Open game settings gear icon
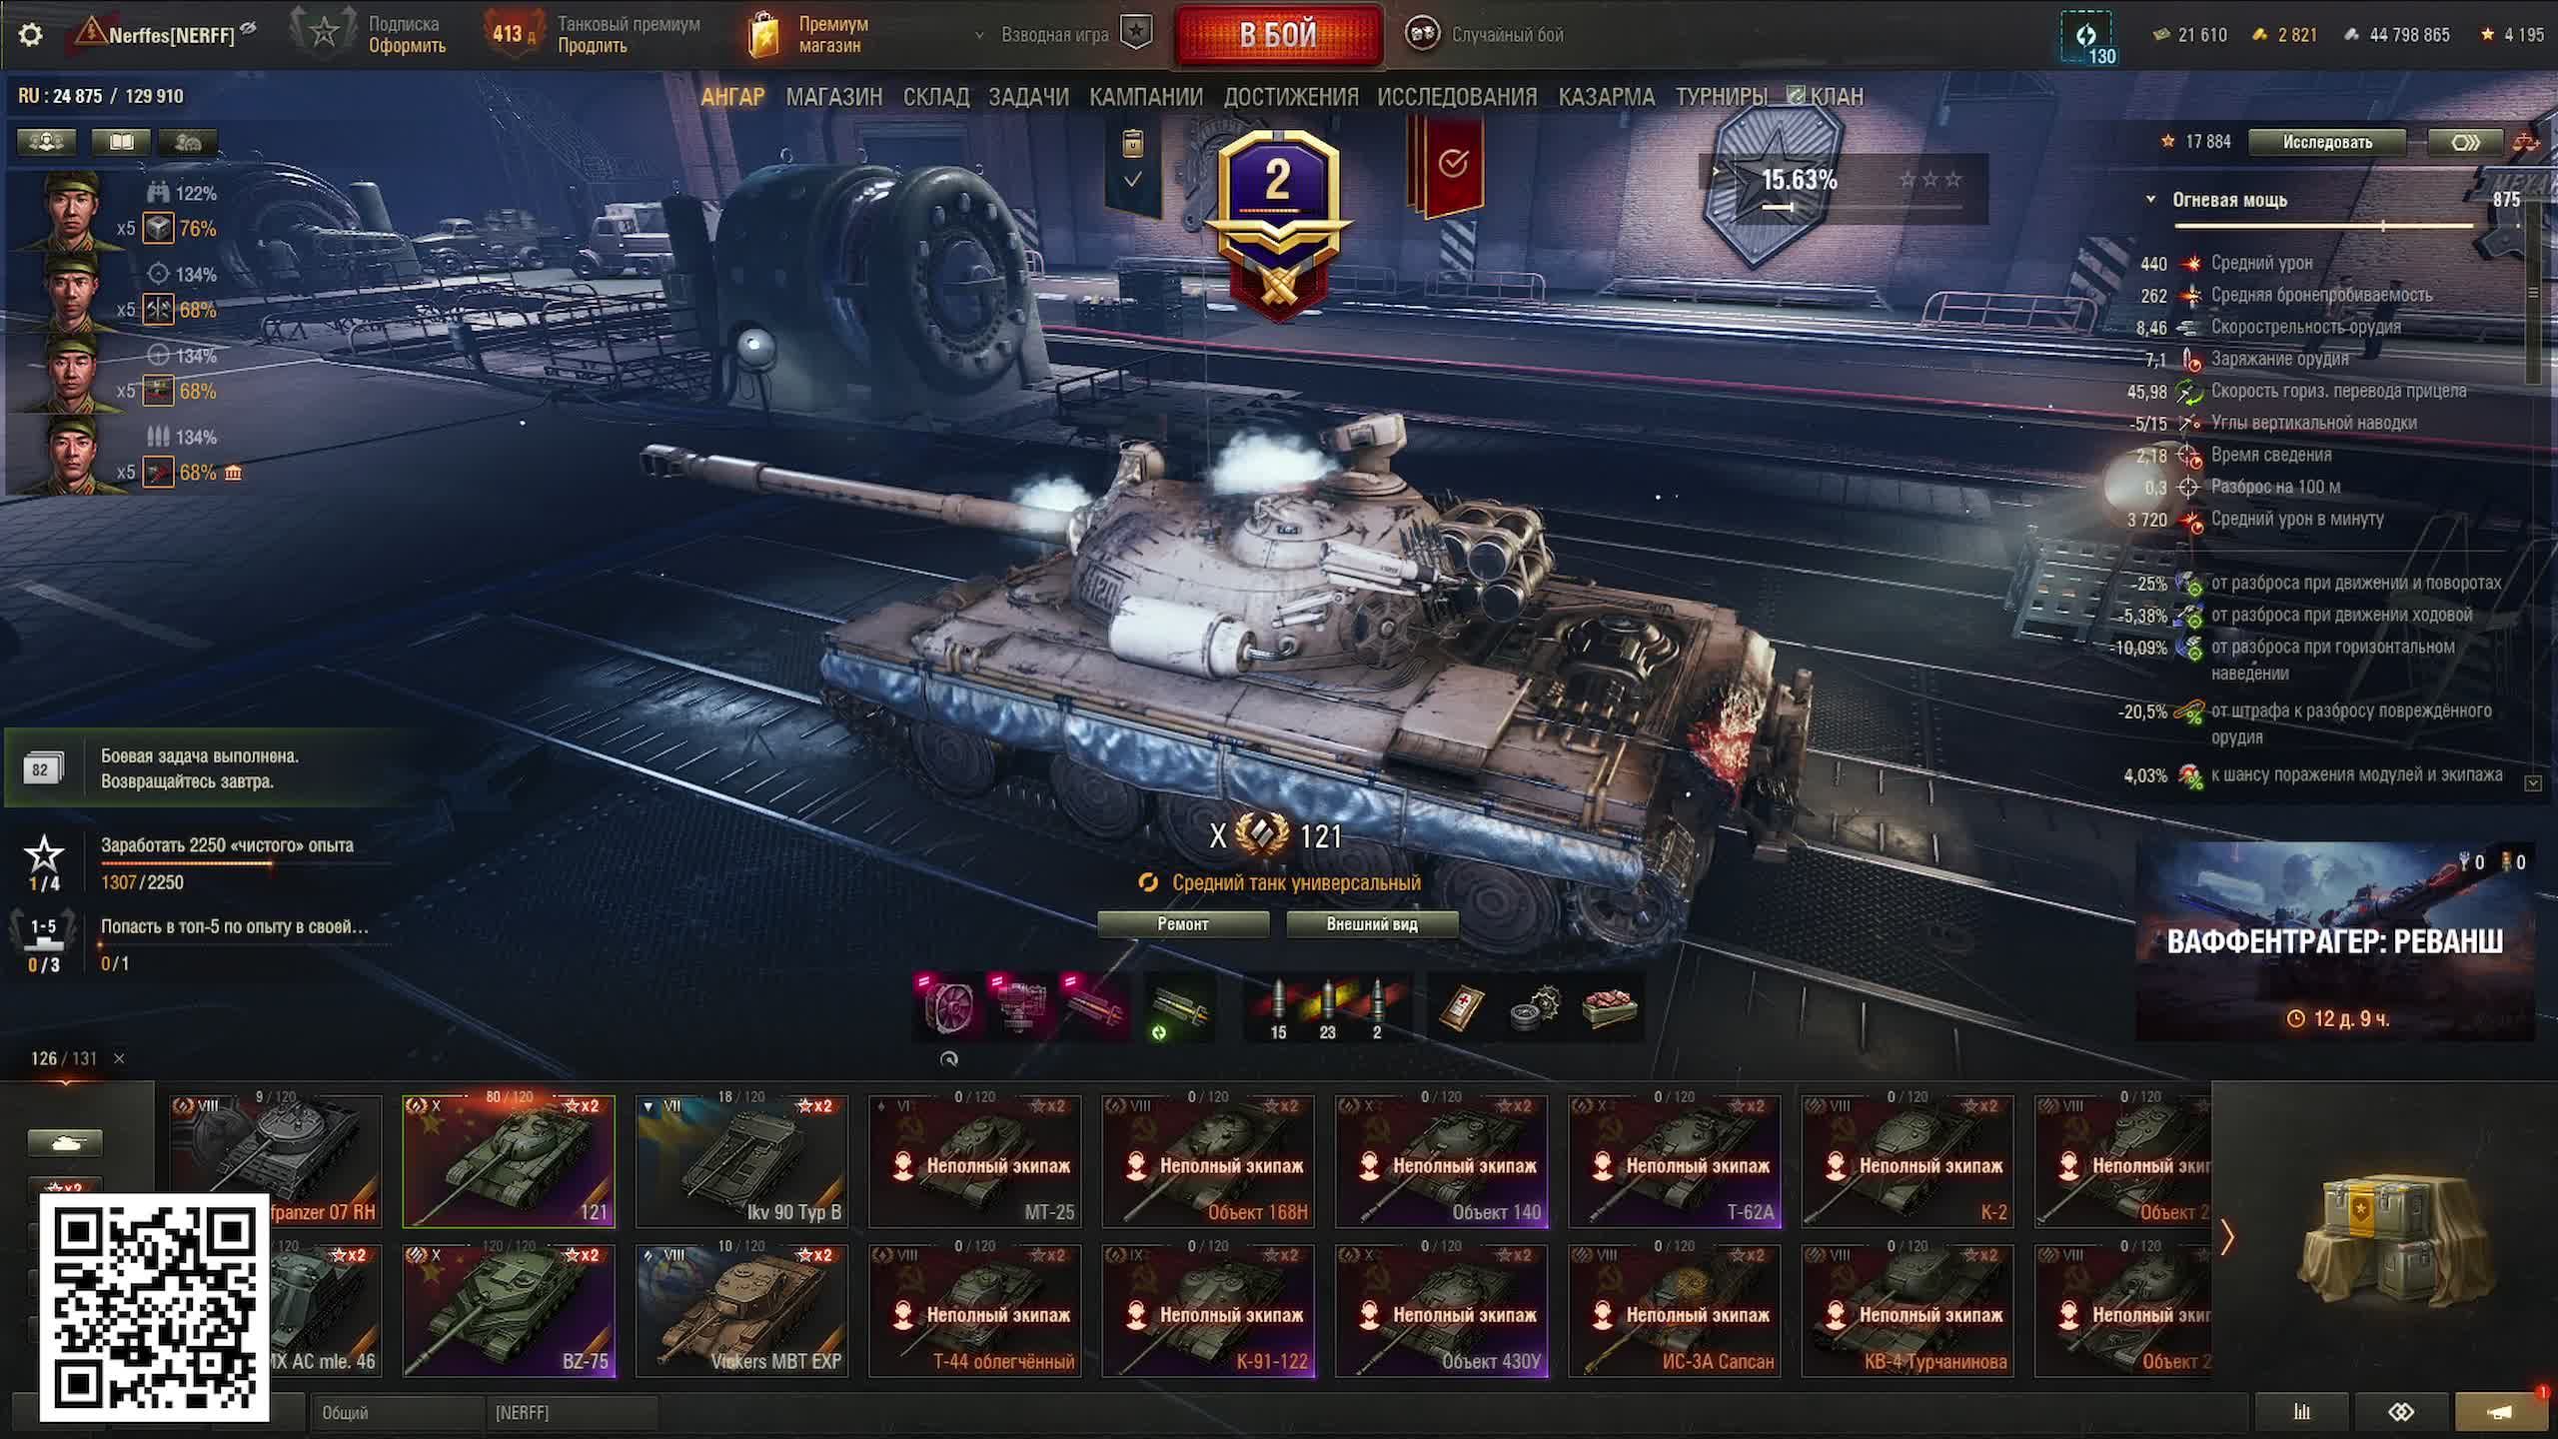Viewport: 2558px width, 1439px height. click(30, 35)
